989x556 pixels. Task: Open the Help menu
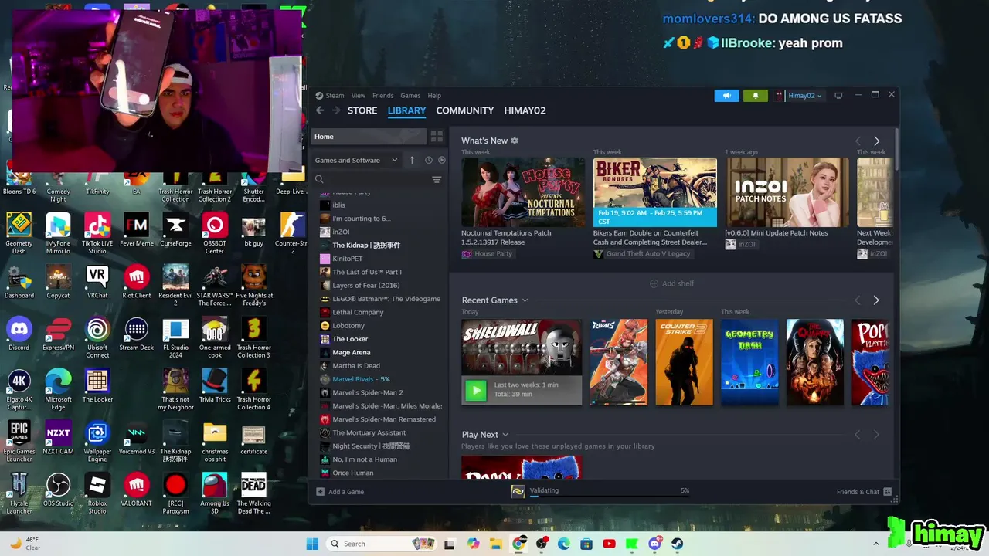(434, 96)
